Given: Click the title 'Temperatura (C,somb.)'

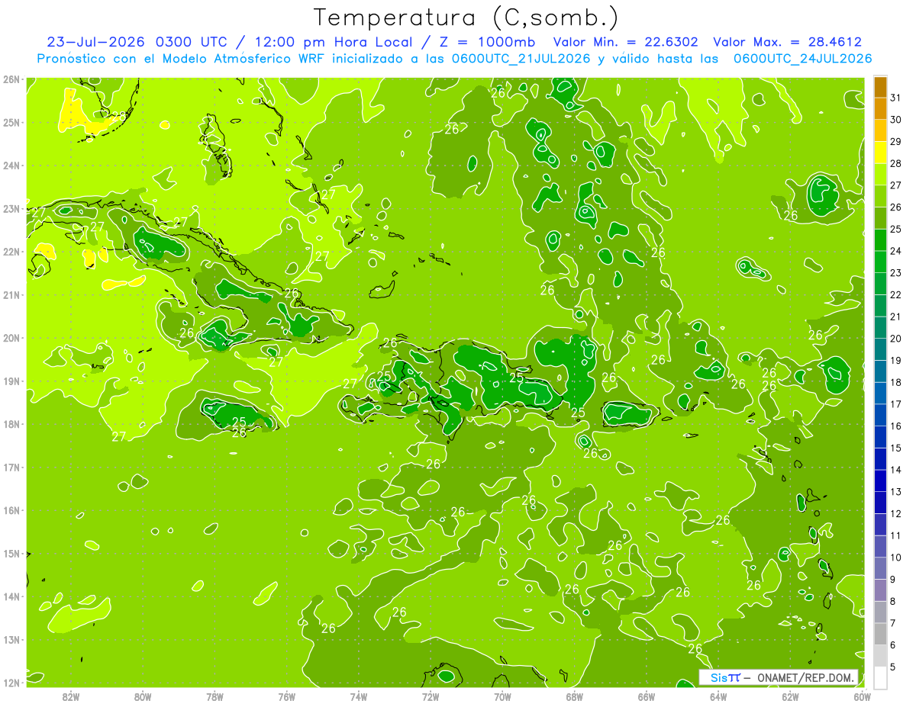Looking at the screenshot, I should [466, 18].
